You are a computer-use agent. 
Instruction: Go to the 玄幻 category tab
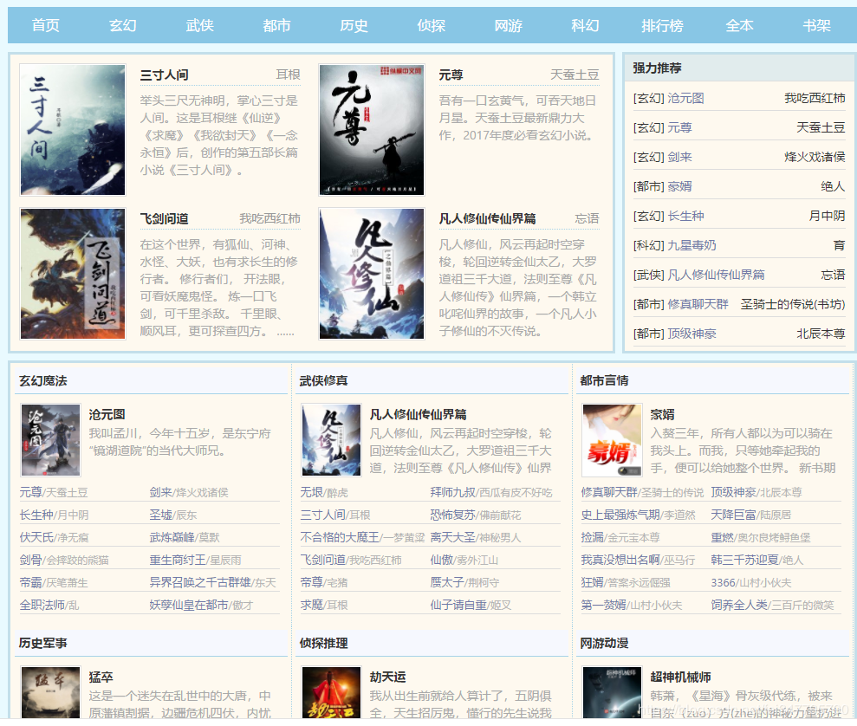pos(122,25)
